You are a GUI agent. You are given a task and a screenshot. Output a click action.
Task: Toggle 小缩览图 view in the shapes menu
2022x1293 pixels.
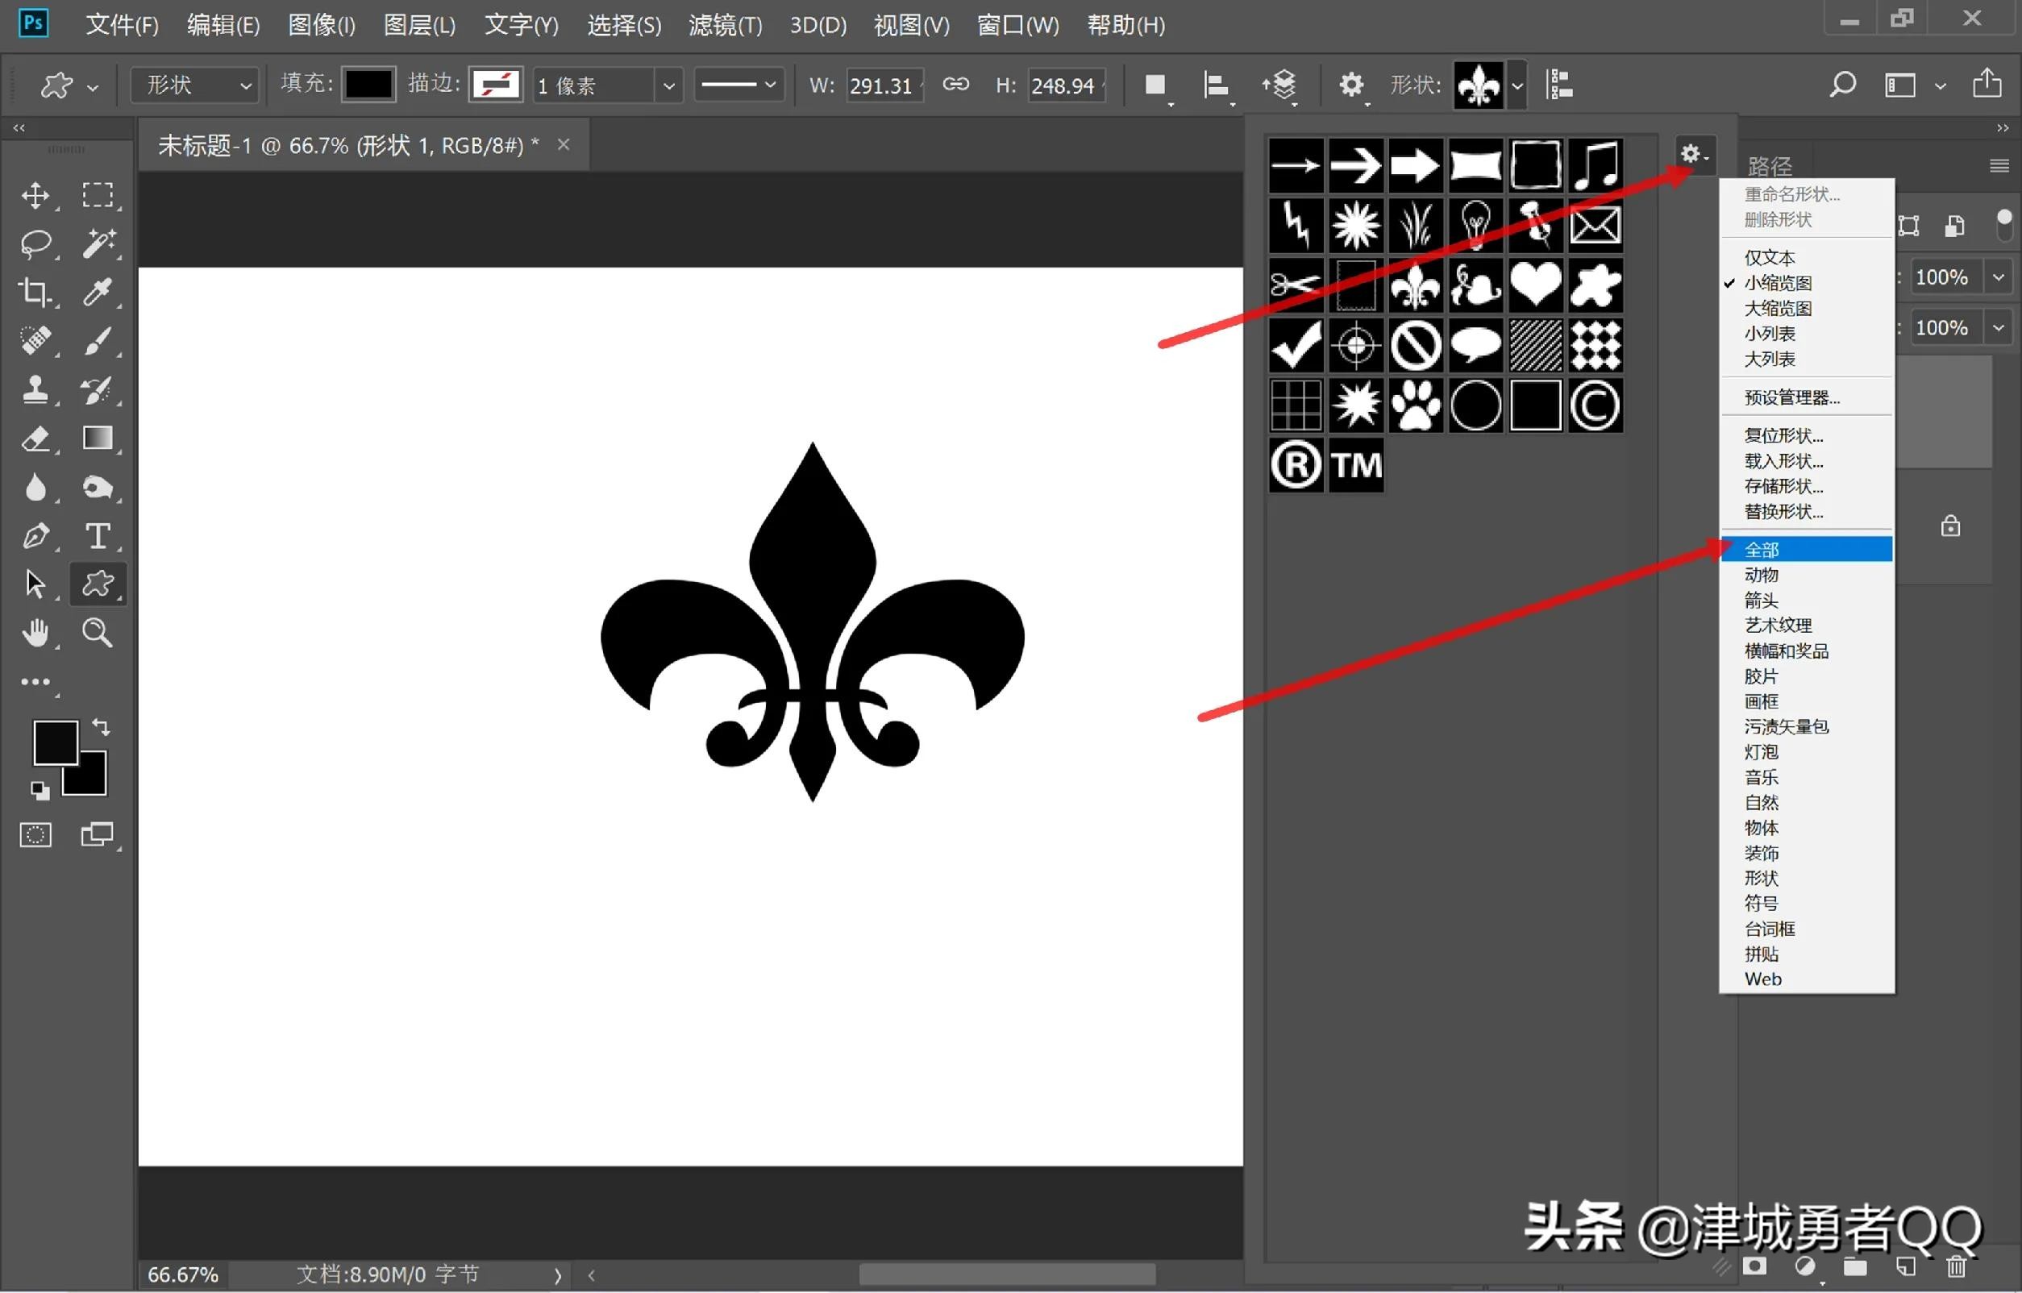click(1779, 283)
